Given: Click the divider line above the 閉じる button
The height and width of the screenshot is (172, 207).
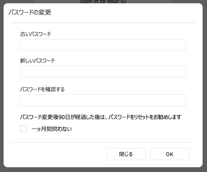Looking at the screenshot, I should tap(103, 143).
